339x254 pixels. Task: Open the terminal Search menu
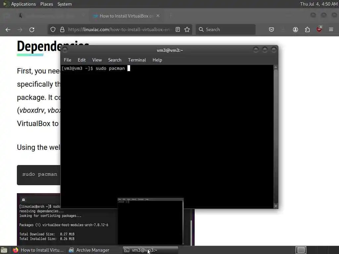click(x=115, y=60)
